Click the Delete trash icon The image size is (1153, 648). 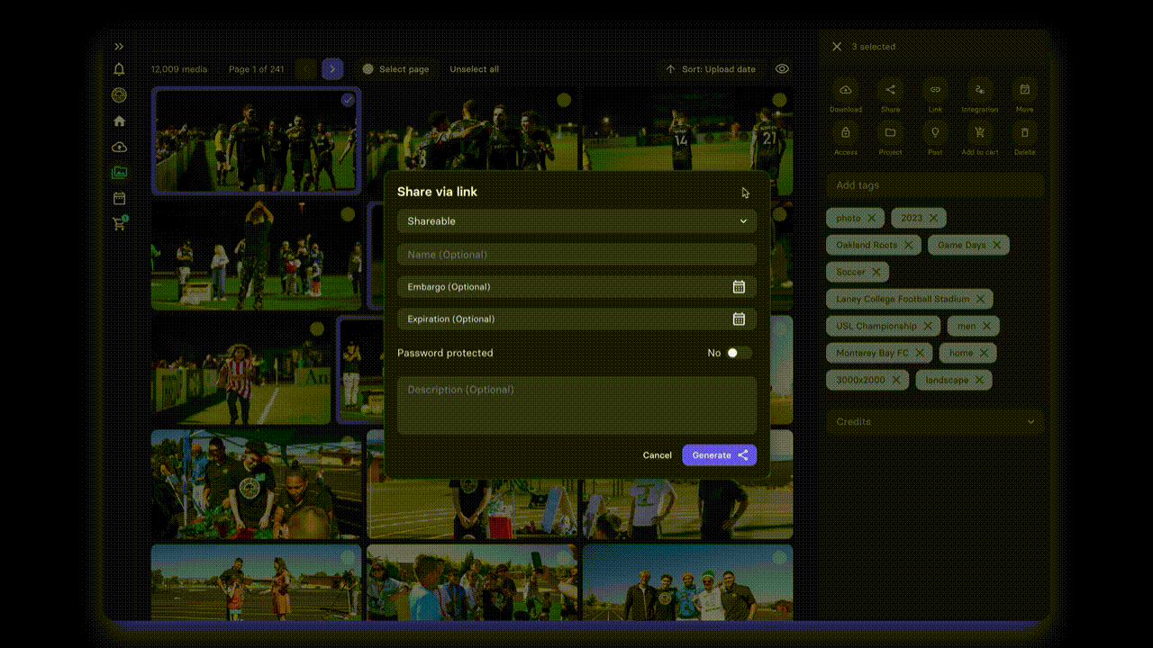[1024, 133]
